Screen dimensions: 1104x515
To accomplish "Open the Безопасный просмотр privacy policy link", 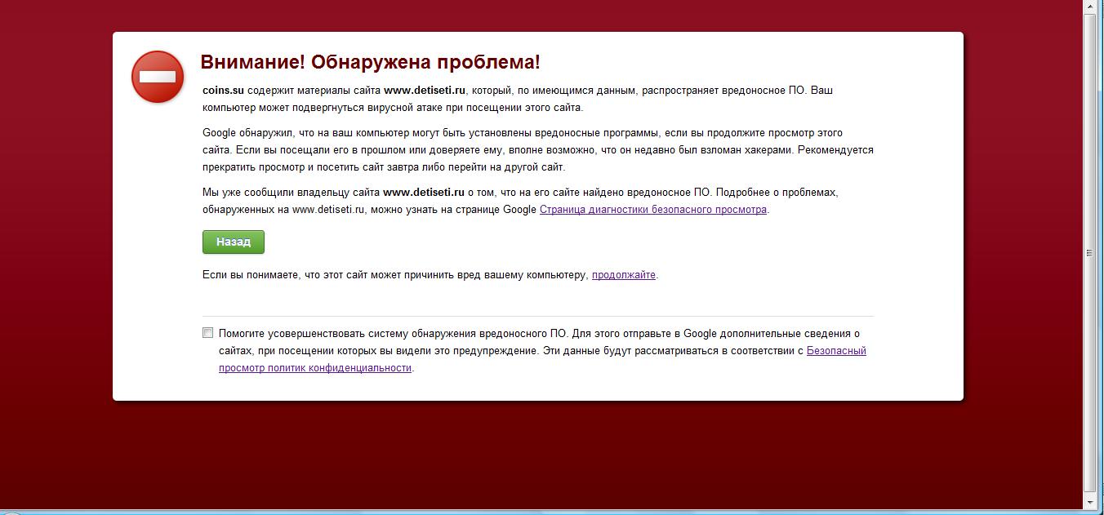I will tap(835, 351).
